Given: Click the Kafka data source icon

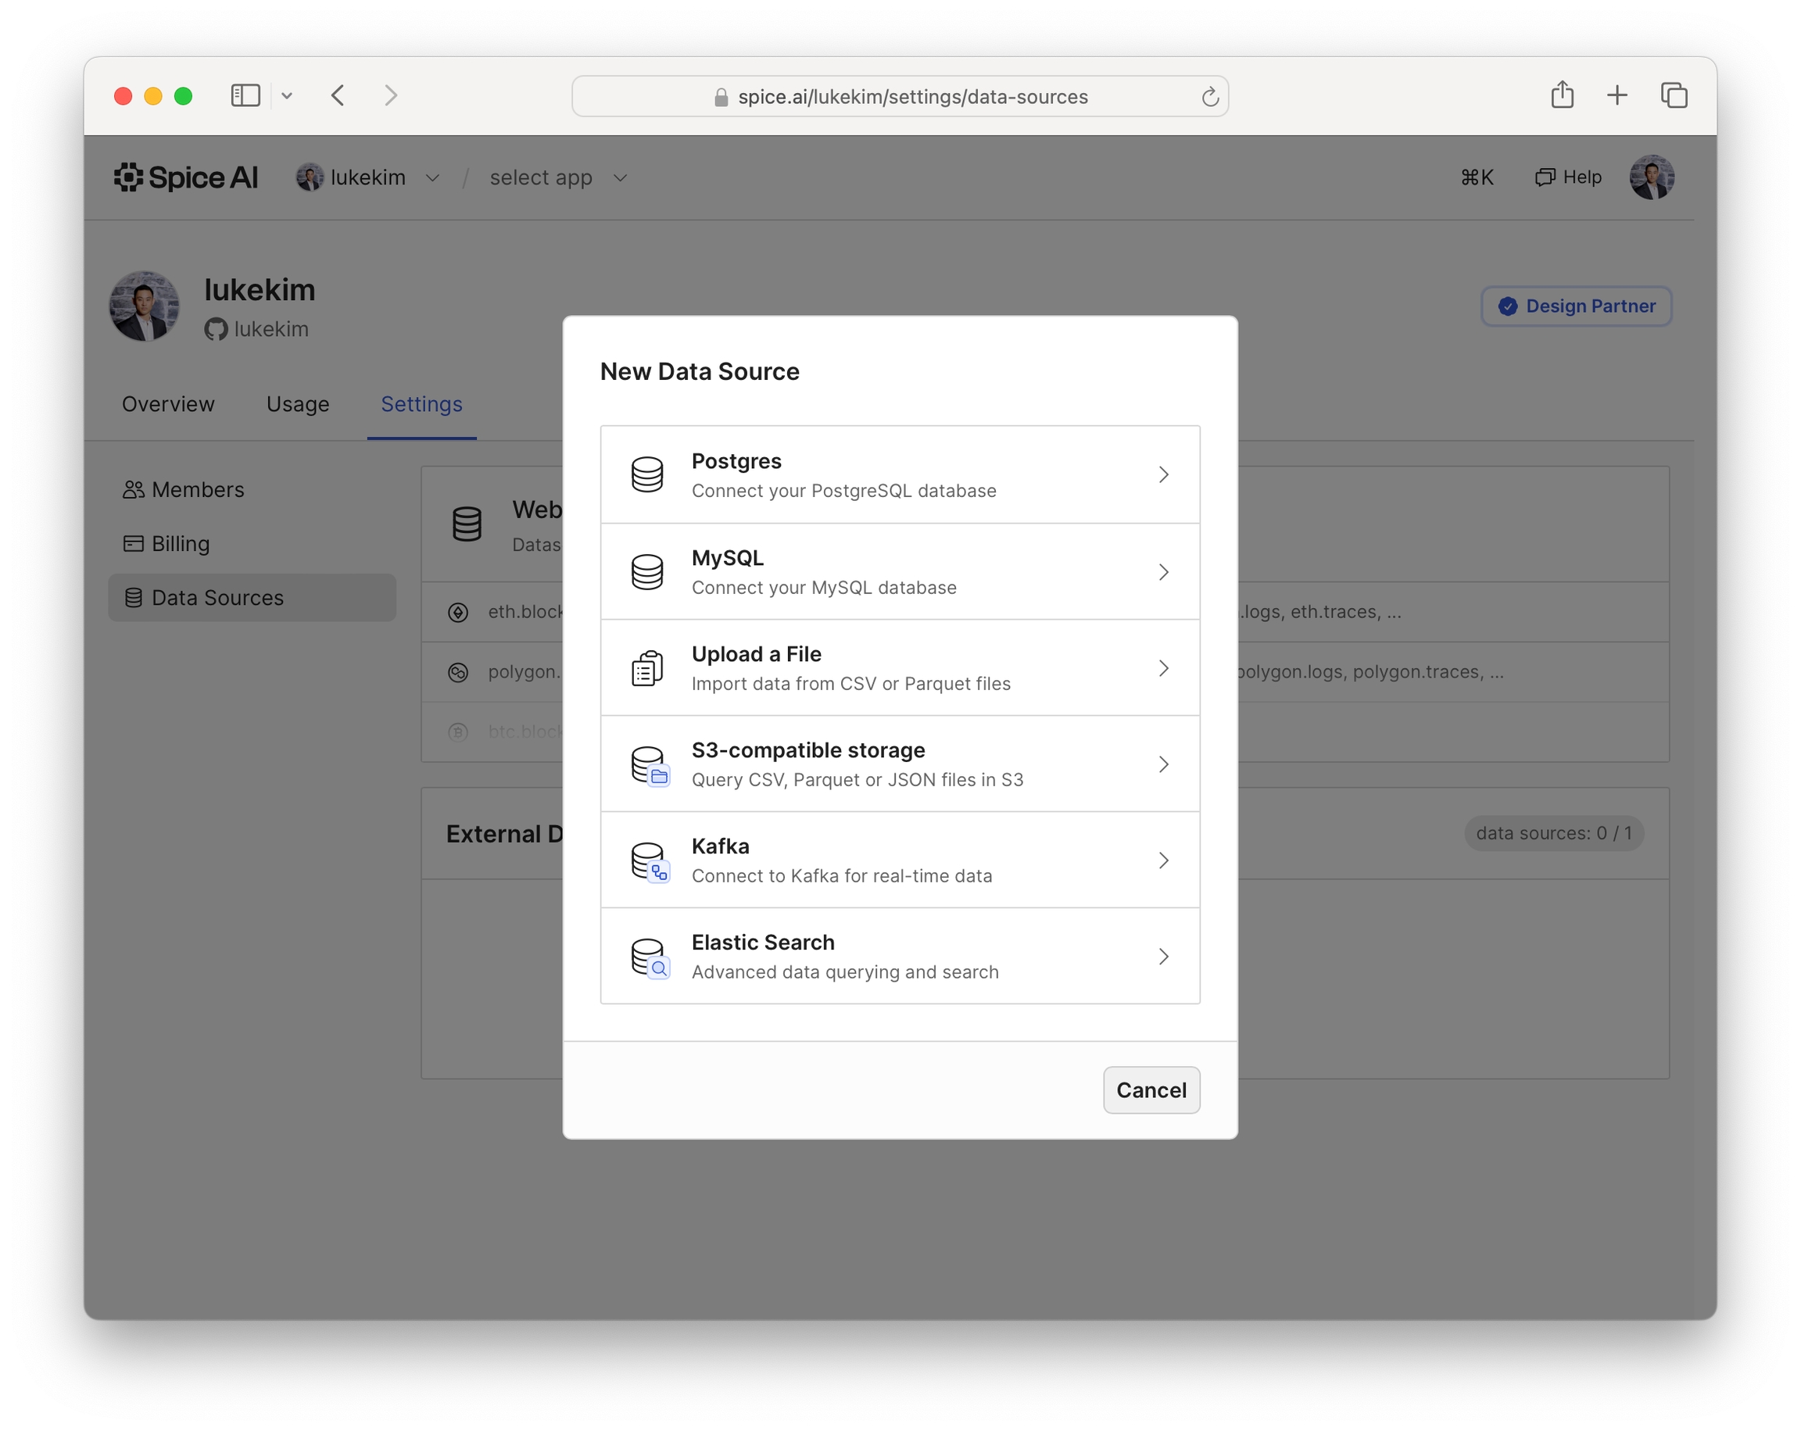Looking at the screenshot, I should pos(648,860).
